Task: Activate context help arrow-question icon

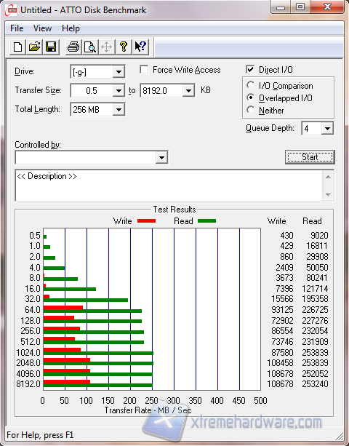Action: pos(140,47)
